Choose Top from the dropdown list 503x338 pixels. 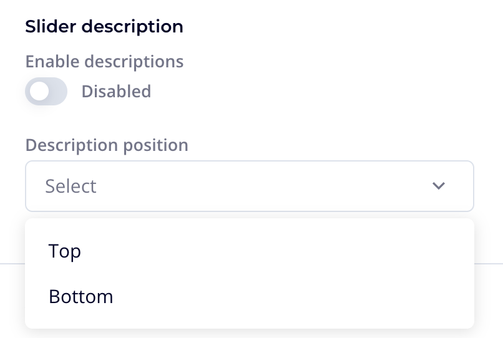(x=65, y=251)
